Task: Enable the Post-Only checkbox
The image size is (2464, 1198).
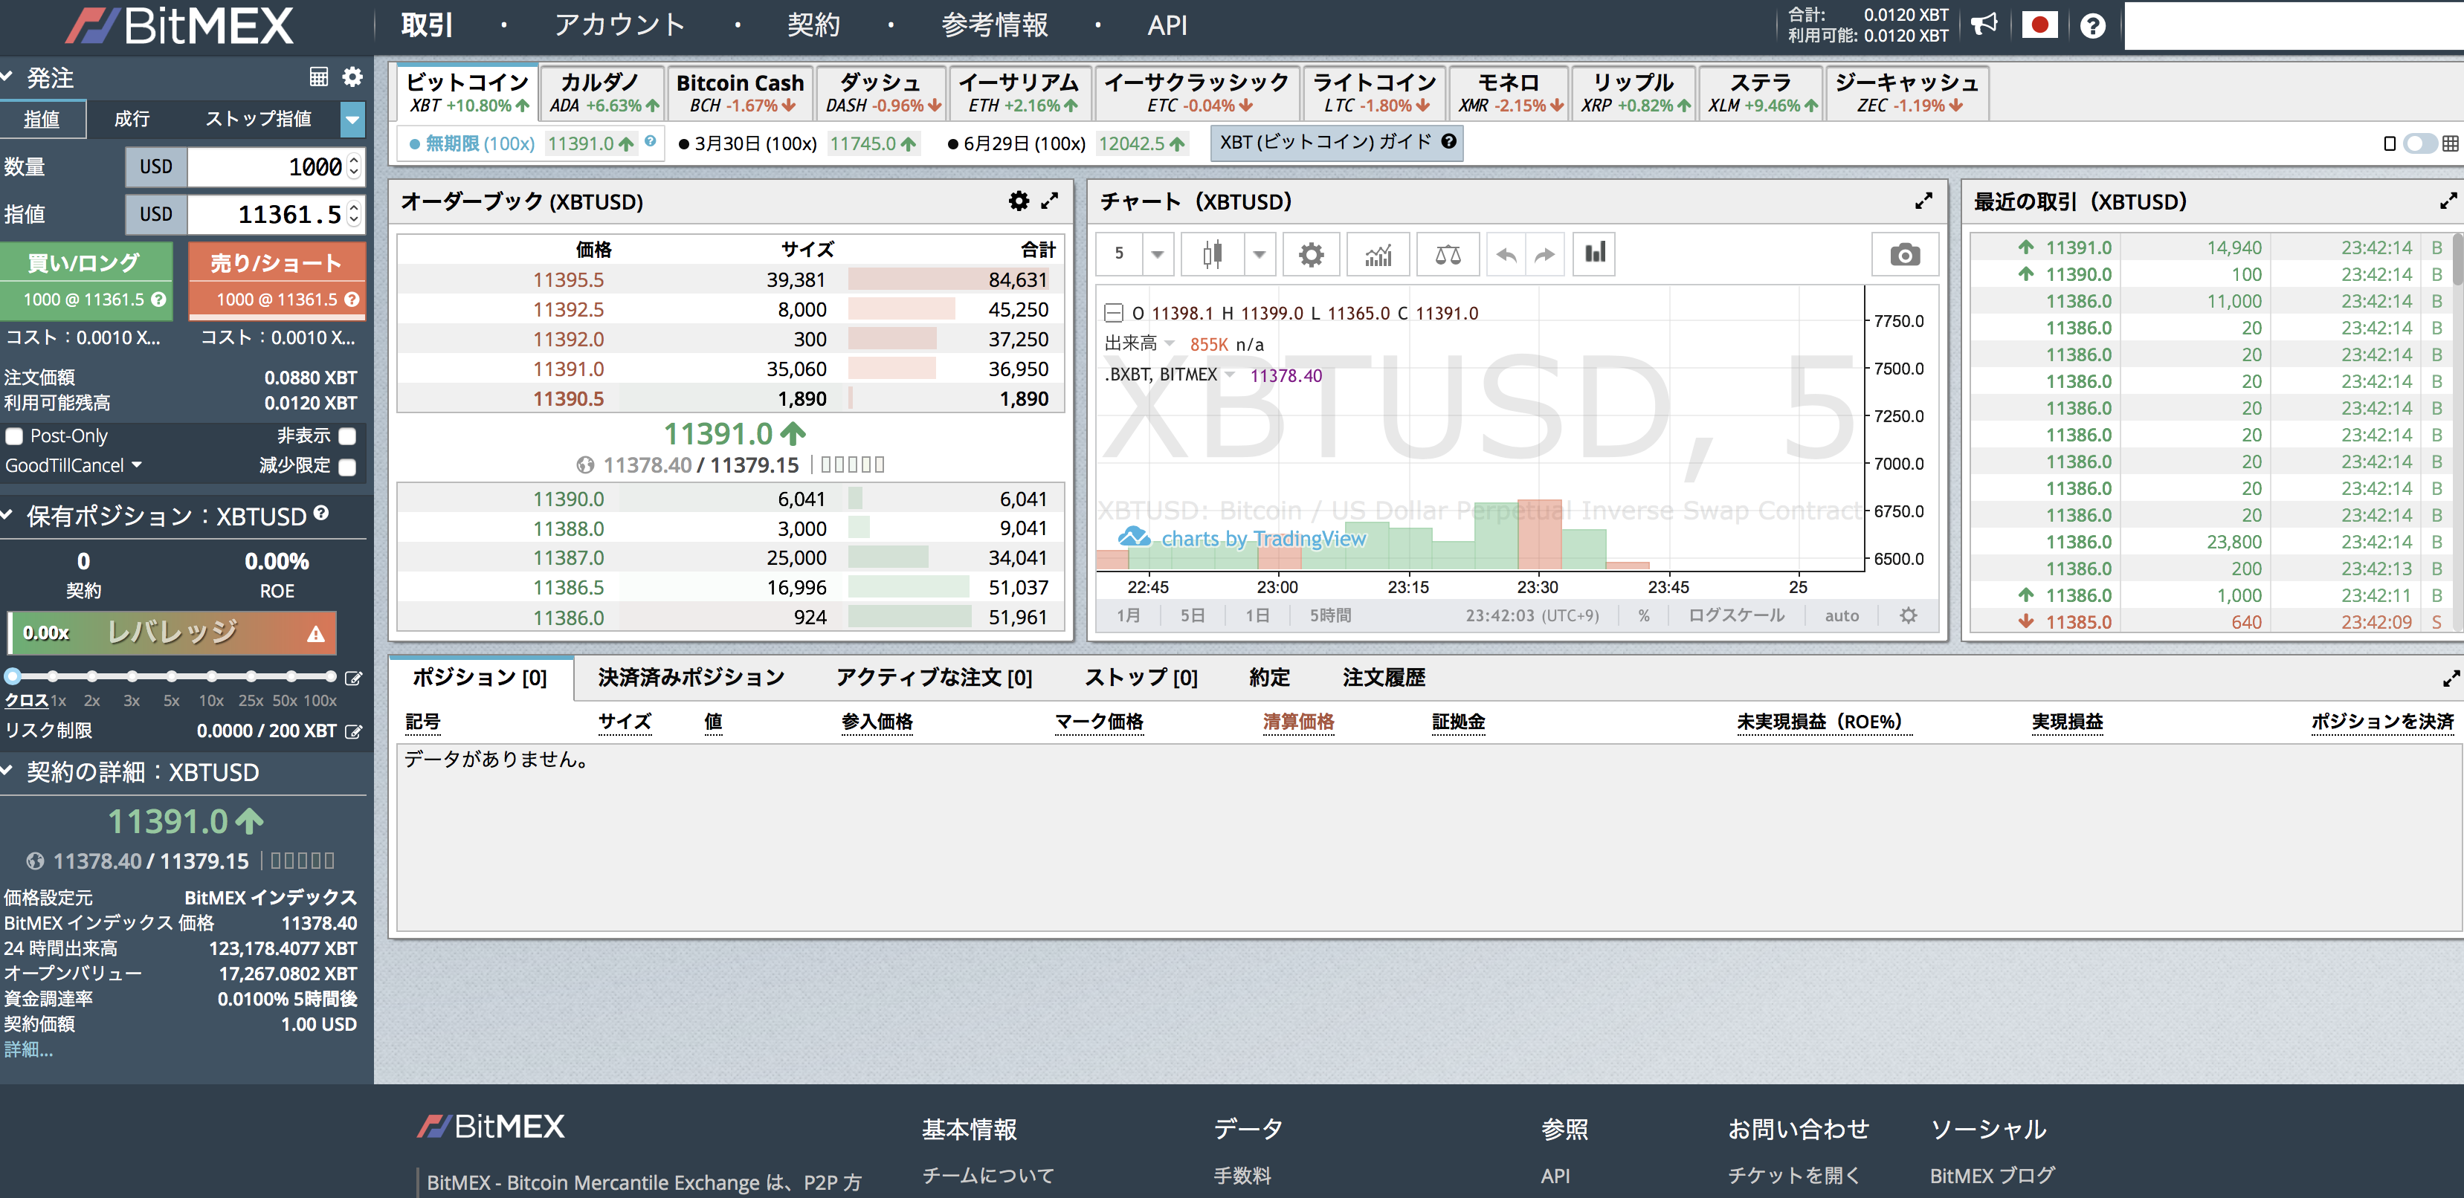Action: (x=14, y=436)
